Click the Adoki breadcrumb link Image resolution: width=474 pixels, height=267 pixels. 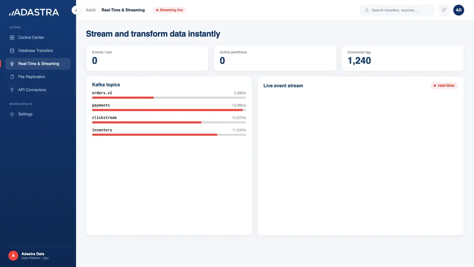pyautogui.click(x=91, y=10)
